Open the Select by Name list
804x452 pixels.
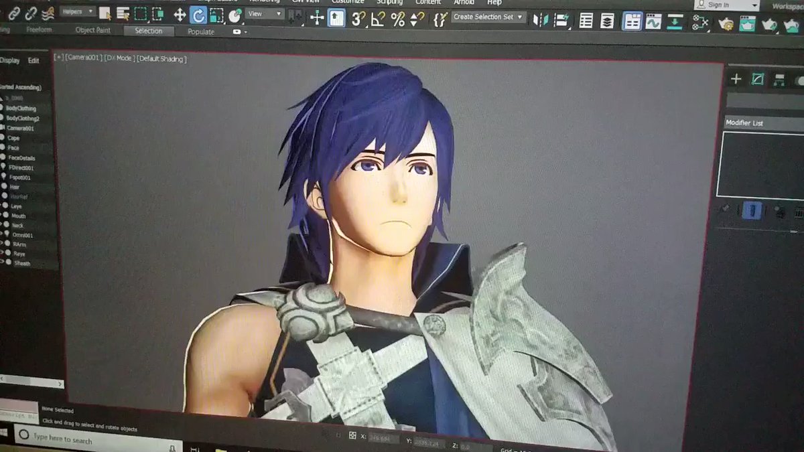[x=123, y=13]
